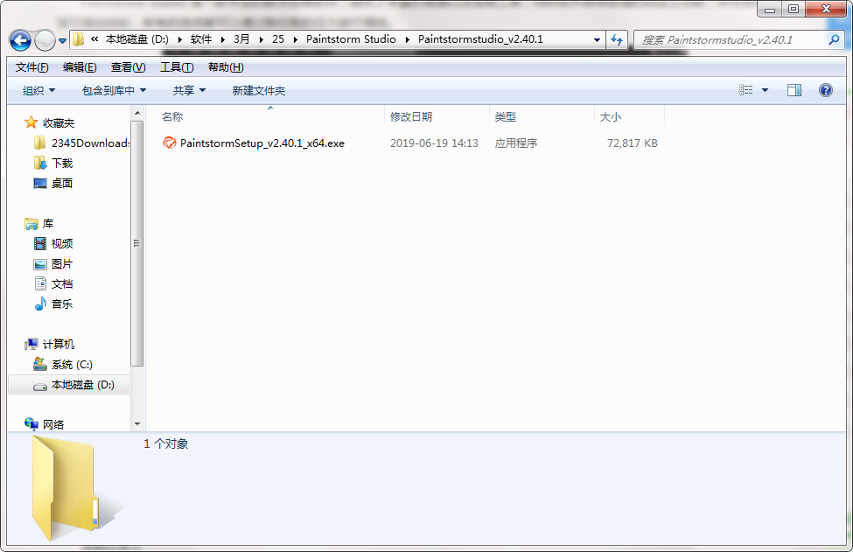Toggle the preview pane
The image size is (853, 552).
point(794,90)
